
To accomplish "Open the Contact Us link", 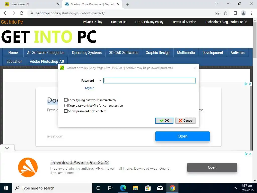I will click(119, 22).
